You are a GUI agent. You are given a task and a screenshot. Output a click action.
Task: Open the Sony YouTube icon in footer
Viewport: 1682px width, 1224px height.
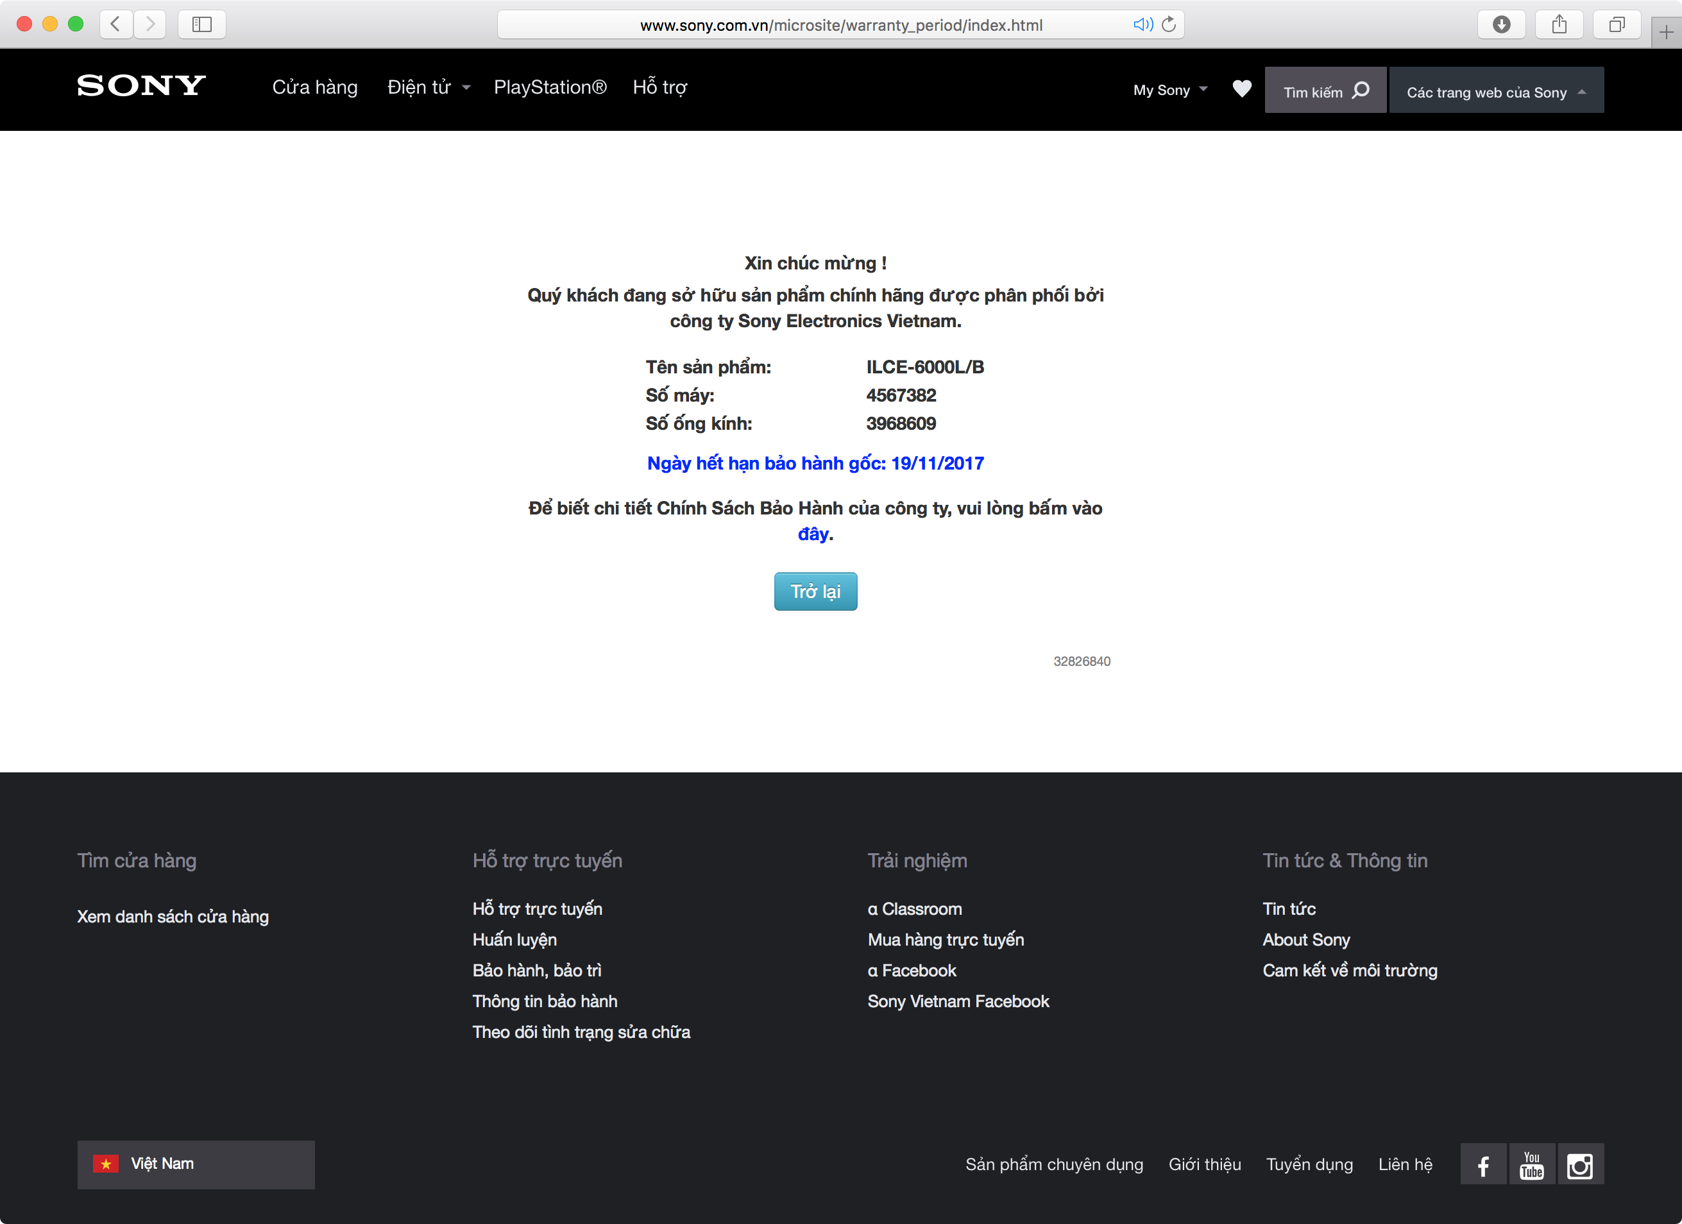click(x=1531, y=1164)
